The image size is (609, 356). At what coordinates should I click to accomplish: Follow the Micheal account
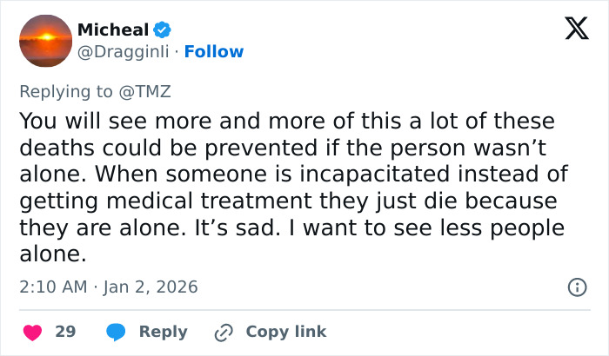coord(214,52)
